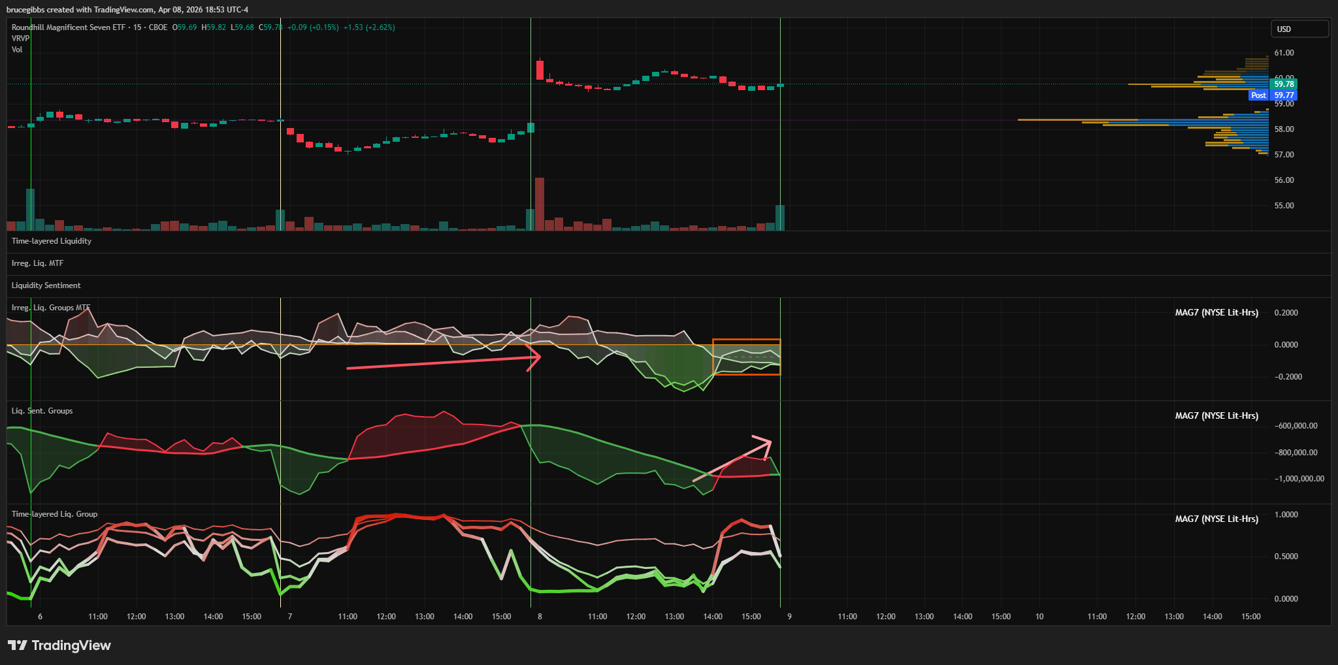Click the green 59.78 last price label

click(1283, 84)
